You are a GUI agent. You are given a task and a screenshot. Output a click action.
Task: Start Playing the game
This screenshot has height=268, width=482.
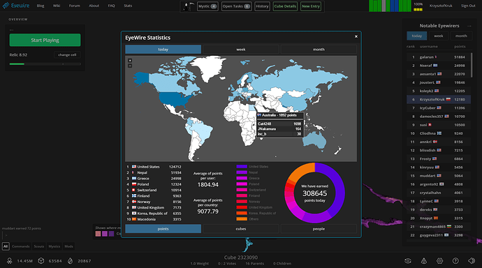45,40
